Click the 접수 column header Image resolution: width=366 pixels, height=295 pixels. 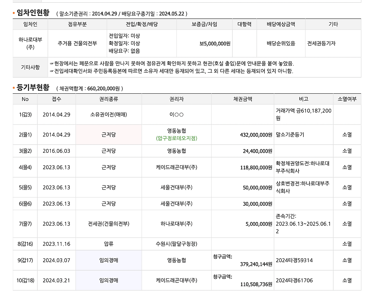pyautogui.click(x=56, y=99)
